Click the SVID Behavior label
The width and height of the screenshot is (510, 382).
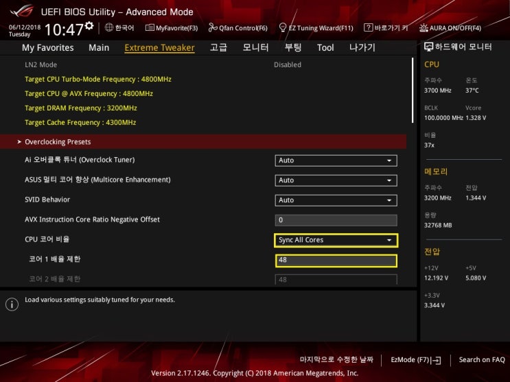pos(47,200)
